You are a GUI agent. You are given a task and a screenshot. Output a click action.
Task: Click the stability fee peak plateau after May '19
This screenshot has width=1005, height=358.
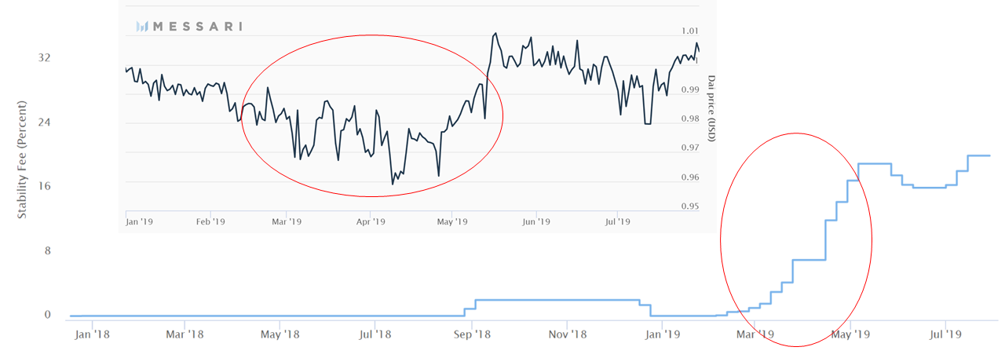[x=875, y=163]
